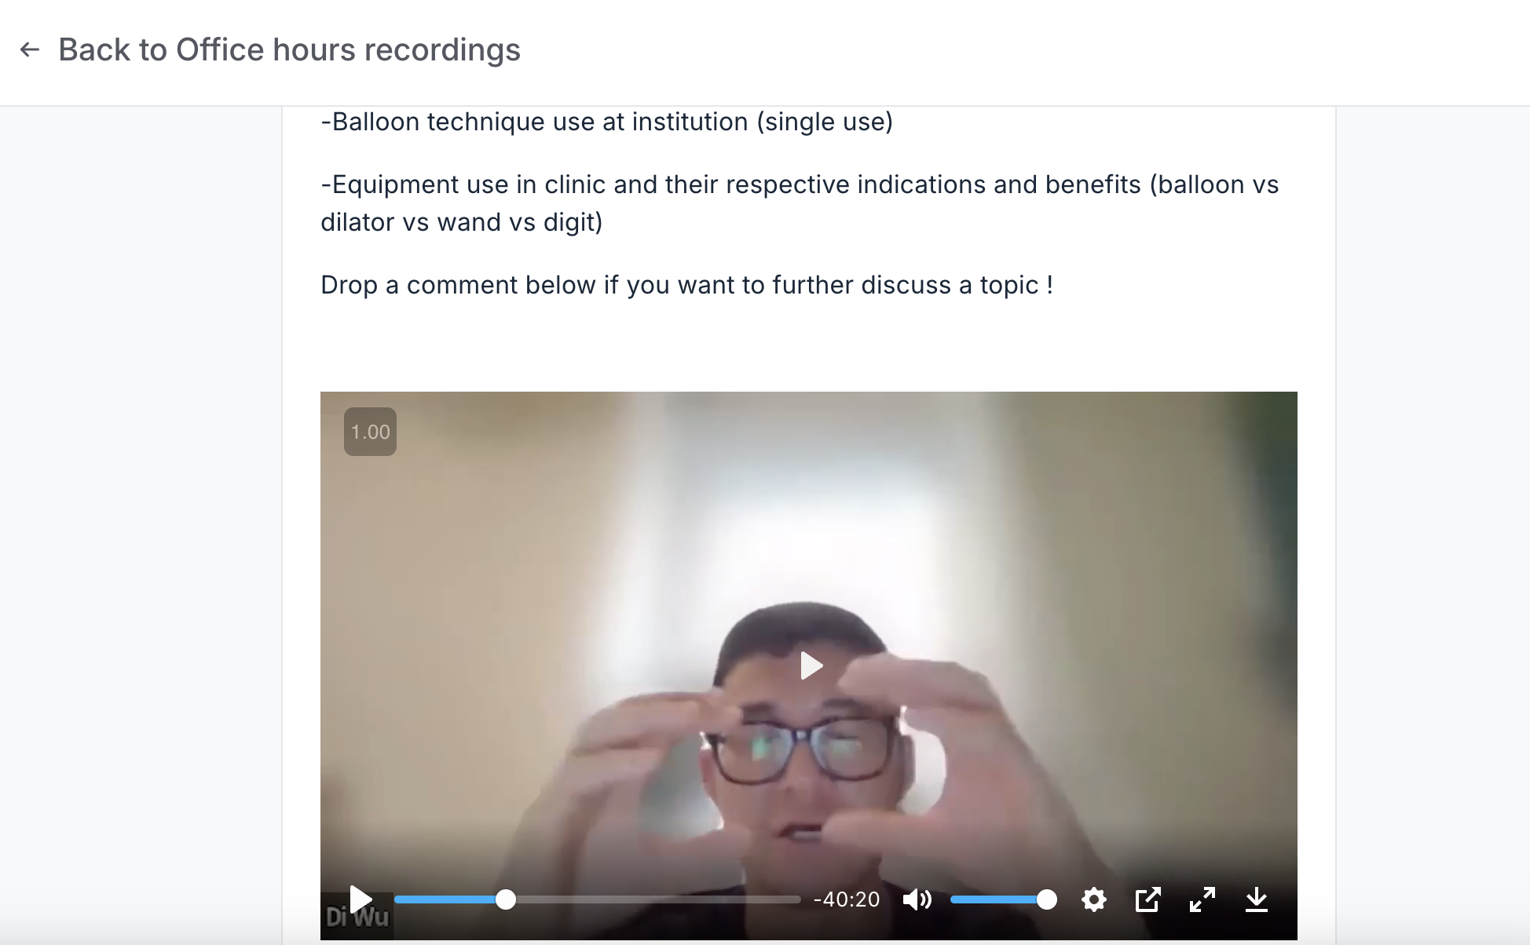Open video in pop-out window
Image resolution: width=1530 pixels, height=945 pixels.
(1147, 899)
